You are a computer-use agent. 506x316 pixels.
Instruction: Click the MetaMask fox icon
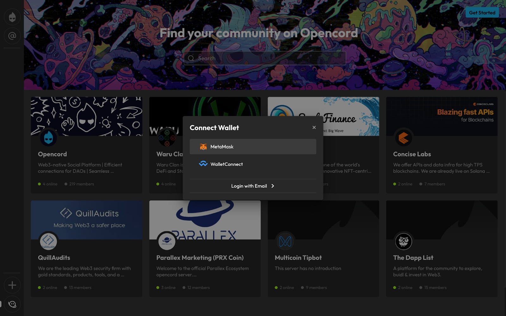[203, 147]
